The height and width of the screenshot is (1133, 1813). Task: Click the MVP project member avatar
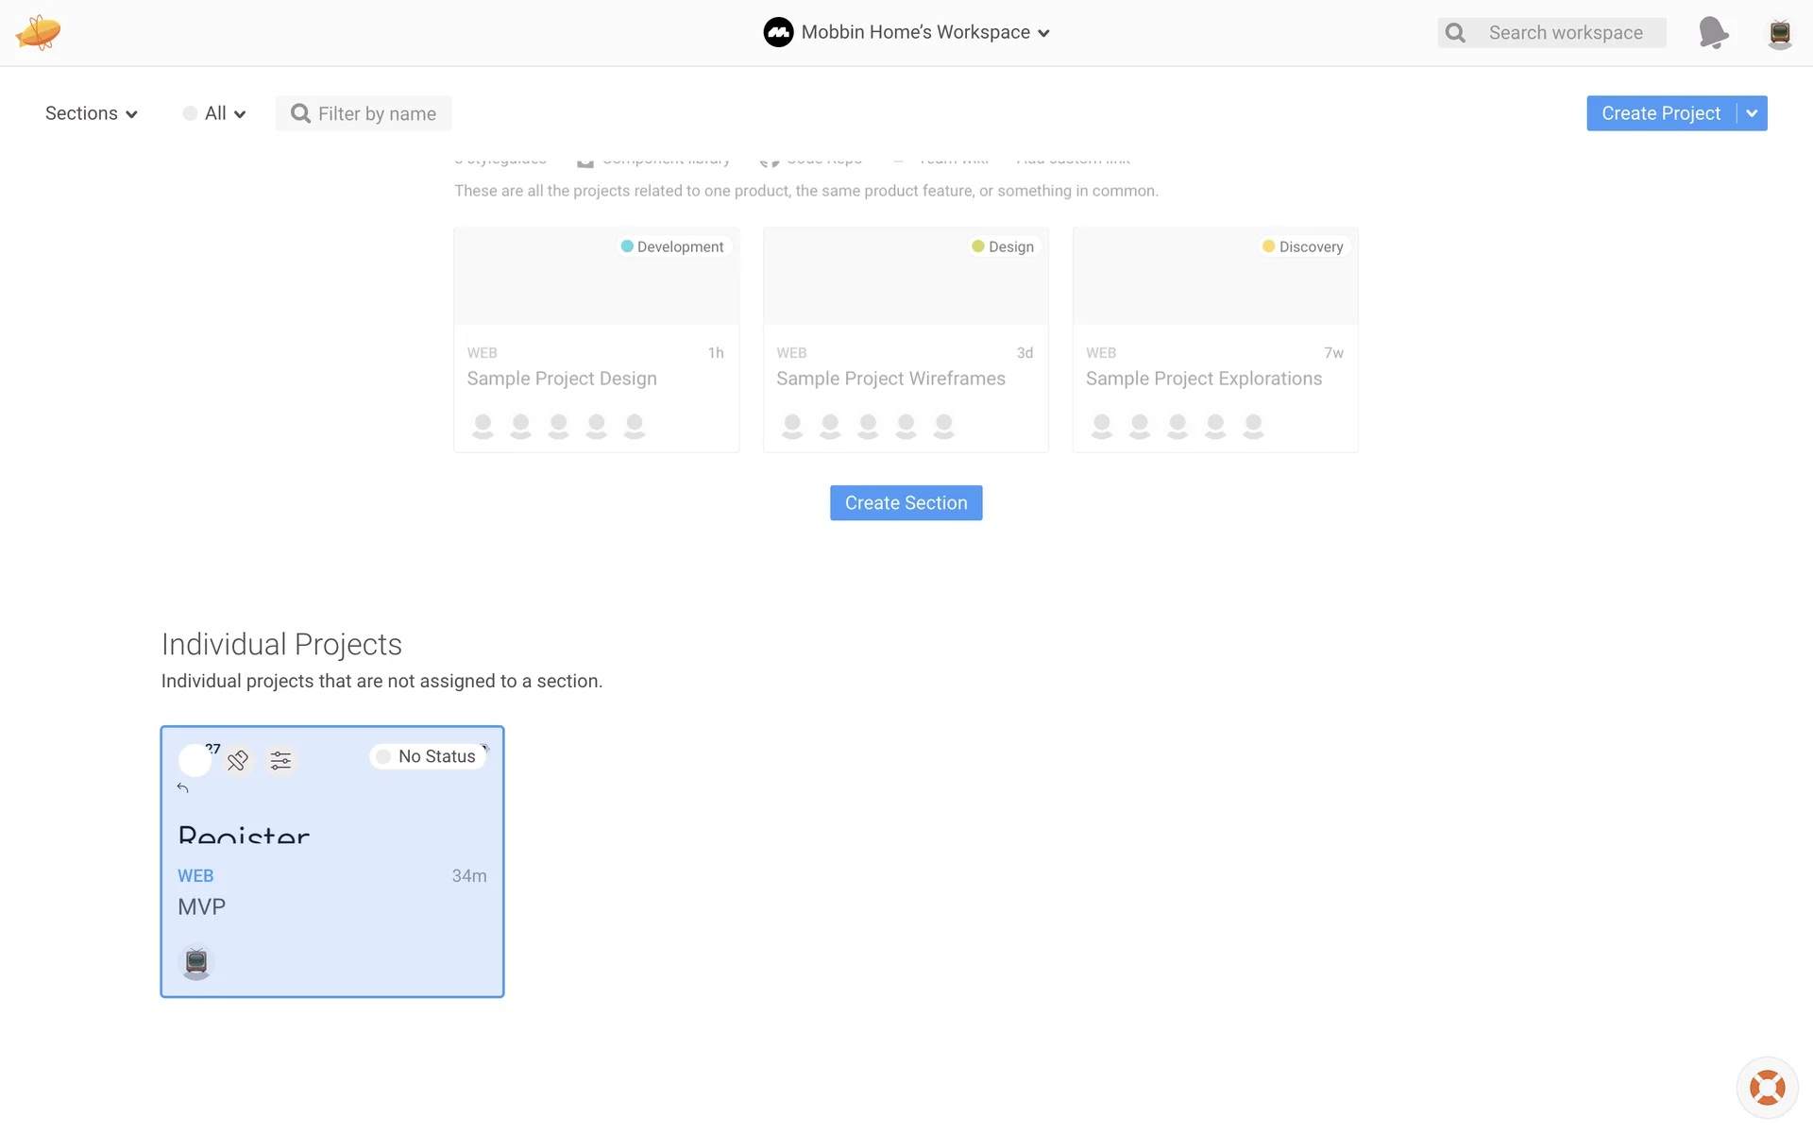click(x=196, y=962)
